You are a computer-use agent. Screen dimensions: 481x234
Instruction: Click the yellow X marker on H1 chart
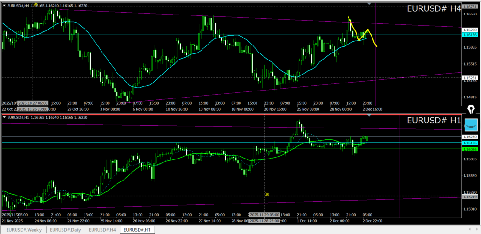[267, 194]
